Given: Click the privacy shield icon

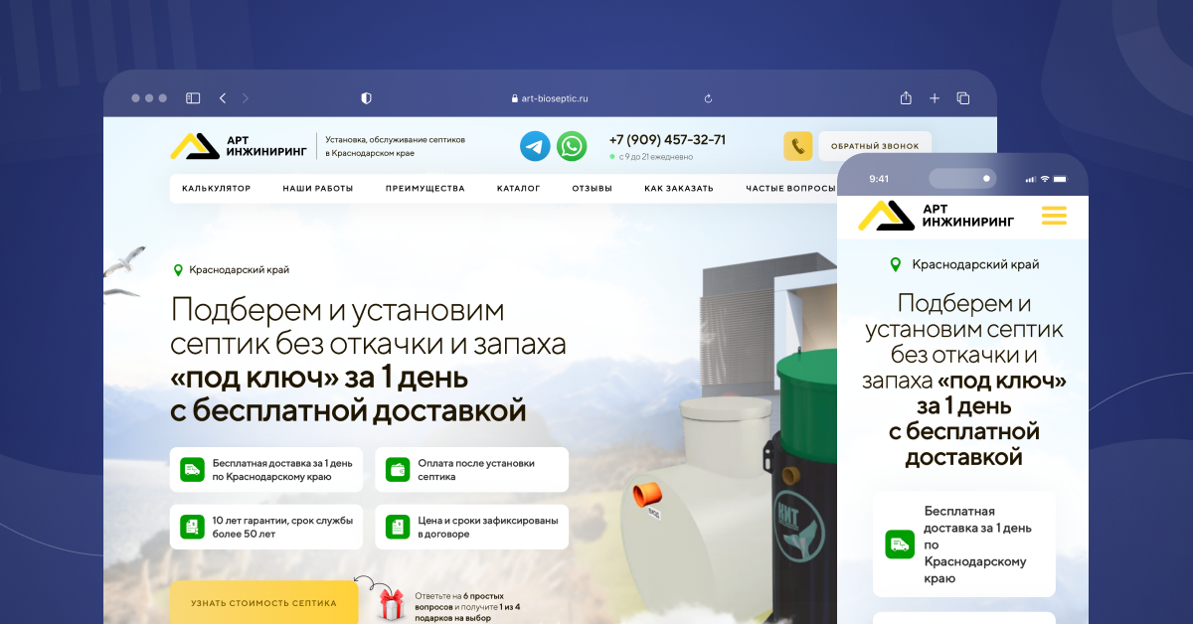Looking at the screenshot, I should (366, 98).
